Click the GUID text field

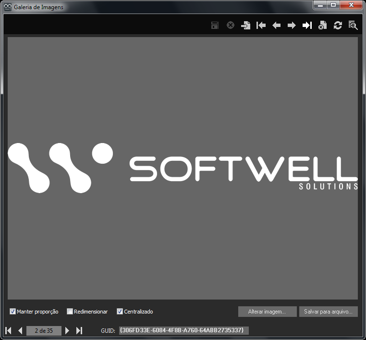tap(183, 330)
